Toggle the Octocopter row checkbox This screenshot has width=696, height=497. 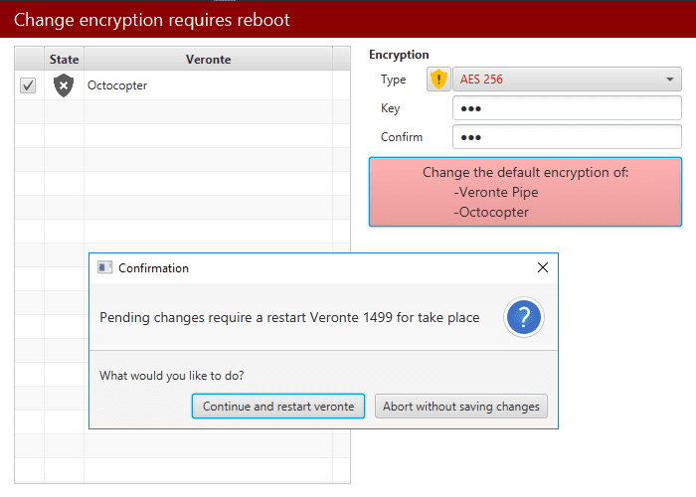point(28,85)
